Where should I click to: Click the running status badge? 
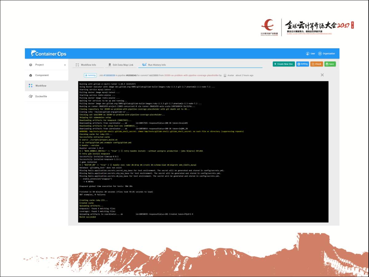click(x=90, y=75)
